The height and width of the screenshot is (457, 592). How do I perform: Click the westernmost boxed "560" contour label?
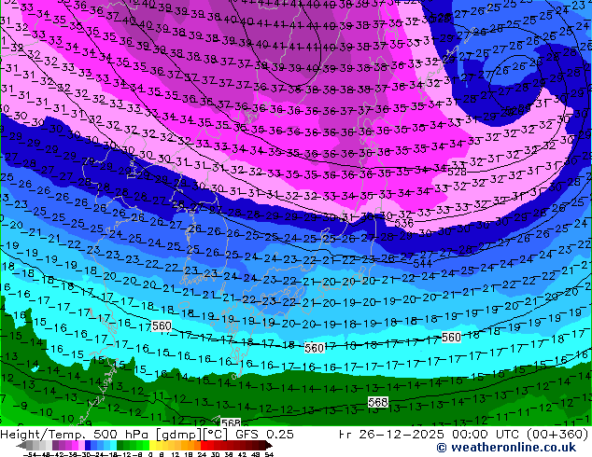tap(162, 325)
